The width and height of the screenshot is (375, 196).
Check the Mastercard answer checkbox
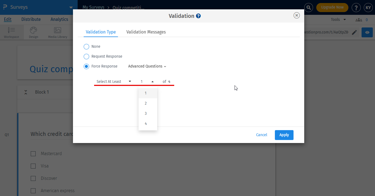coord(33,154)
